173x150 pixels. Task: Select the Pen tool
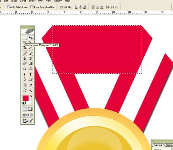(25, 79)
